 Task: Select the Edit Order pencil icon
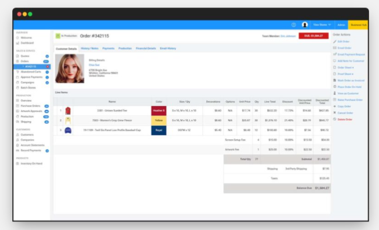(335, 41)
